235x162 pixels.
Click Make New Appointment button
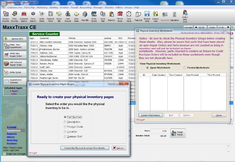coord(15,46)
